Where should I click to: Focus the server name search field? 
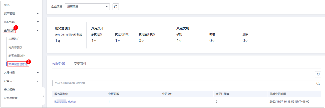[x=183, y=83]
